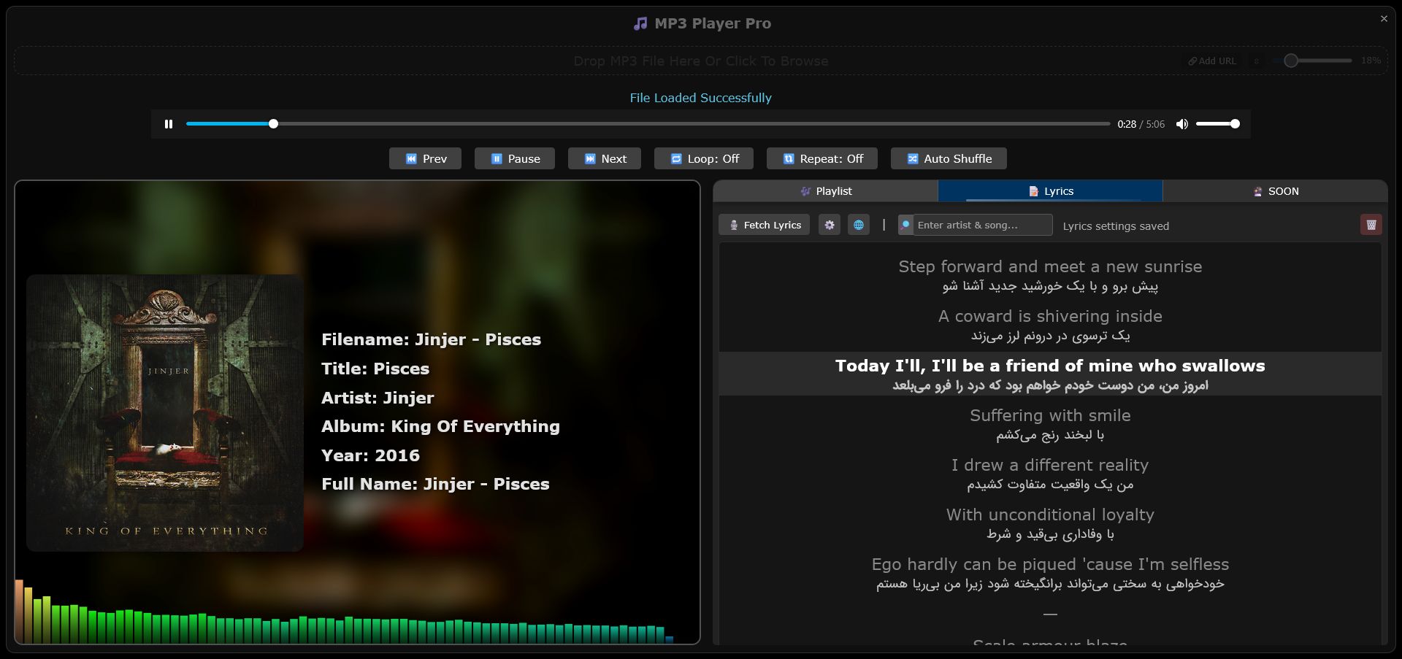Toggle Loop mode off to on
This screenshot has width=1402, height=659.
703,158
